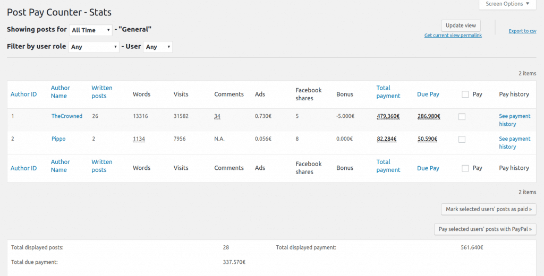Image resolution: width=544 pixels, height=276 pixels.
Task: Sort by Author ID column header
Action: tap(24, 94)
